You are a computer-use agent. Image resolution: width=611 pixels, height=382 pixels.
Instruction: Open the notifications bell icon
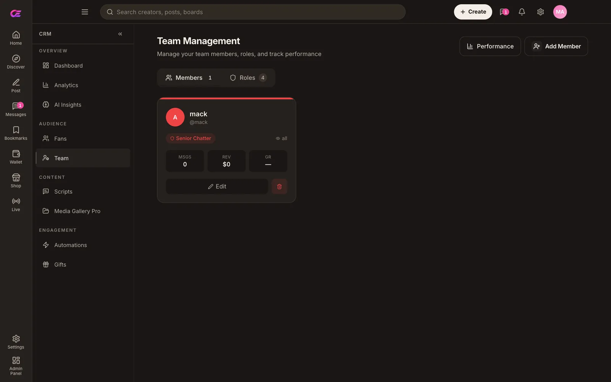coord(522,12)
